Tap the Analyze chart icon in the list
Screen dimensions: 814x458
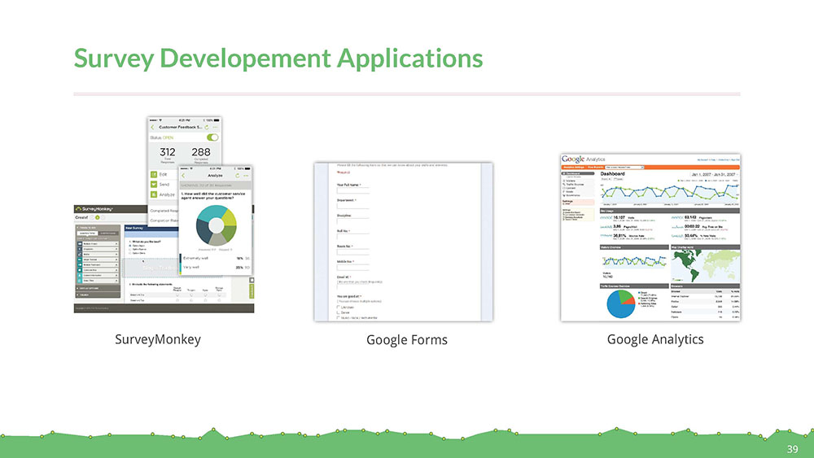(154, 194)
